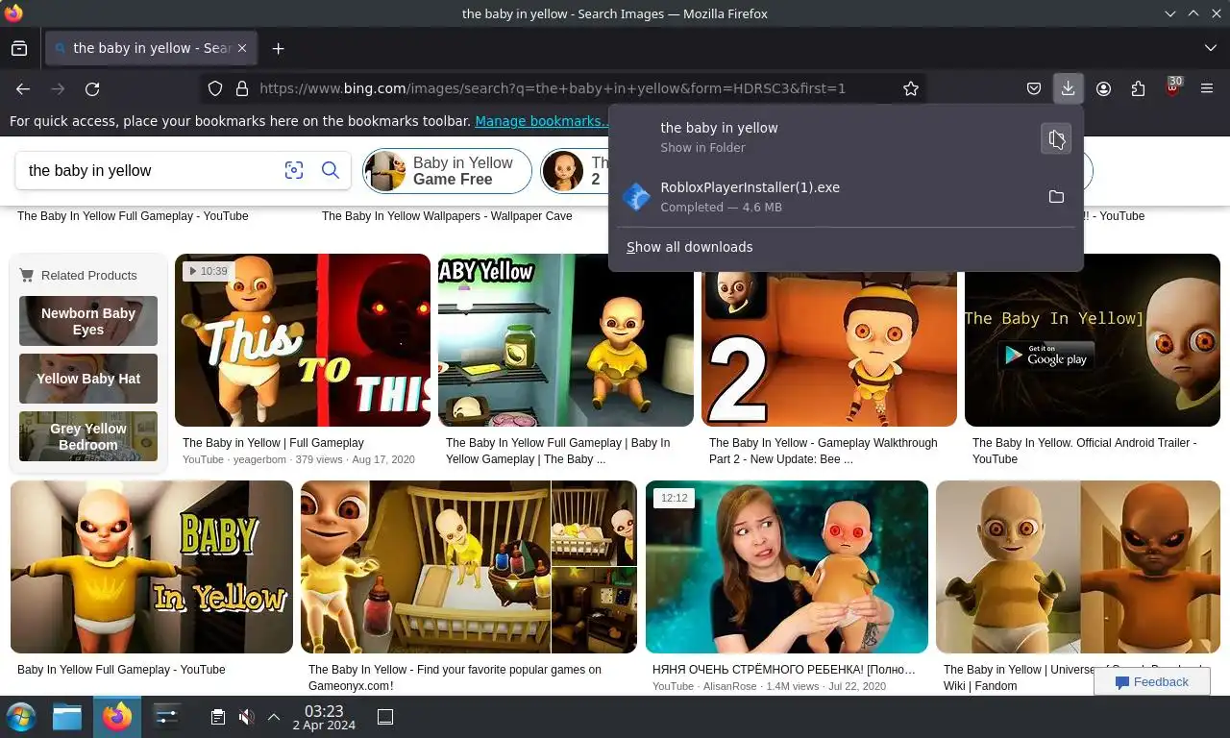
Task: Click 'Official Android Trailer - YouTube' caption
Action: [1084, 451]
